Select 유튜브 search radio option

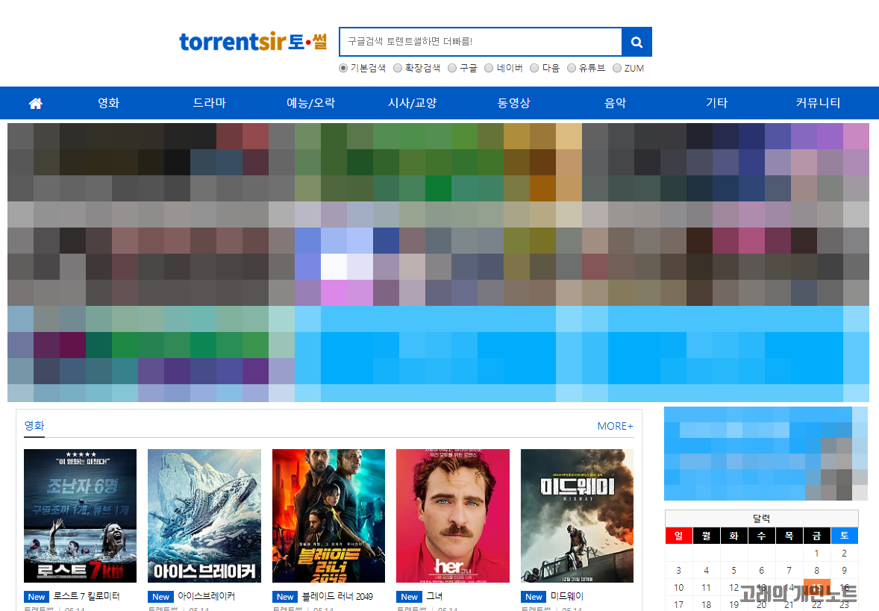(x=572, y=68)
